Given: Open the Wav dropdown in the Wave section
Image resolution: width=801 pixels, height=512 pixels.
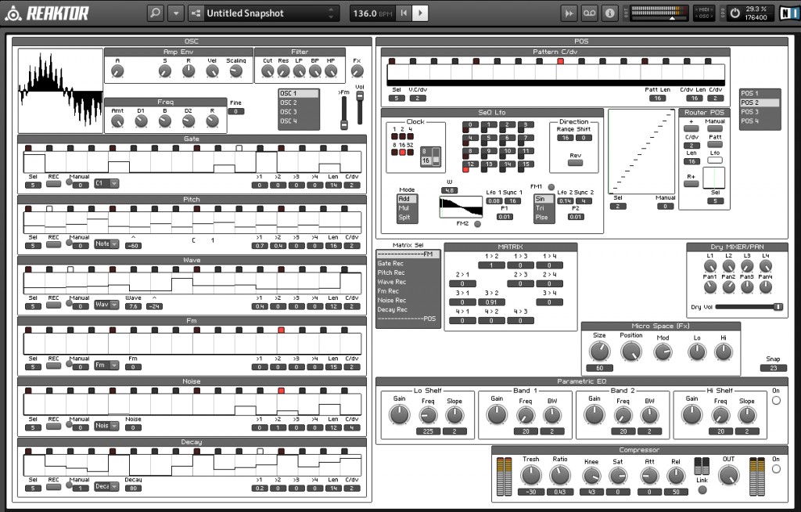Looking at the screenshot, I should pos(106,305).
